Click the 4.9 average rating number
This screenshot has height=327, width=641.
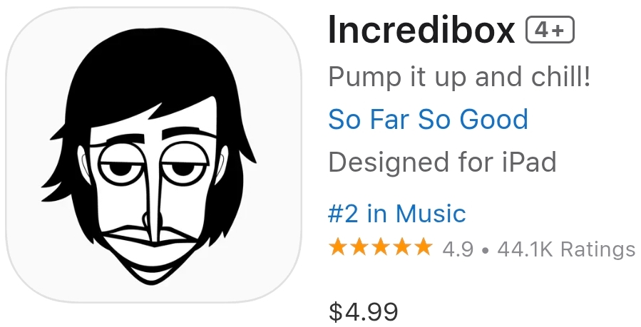[458, 249]
